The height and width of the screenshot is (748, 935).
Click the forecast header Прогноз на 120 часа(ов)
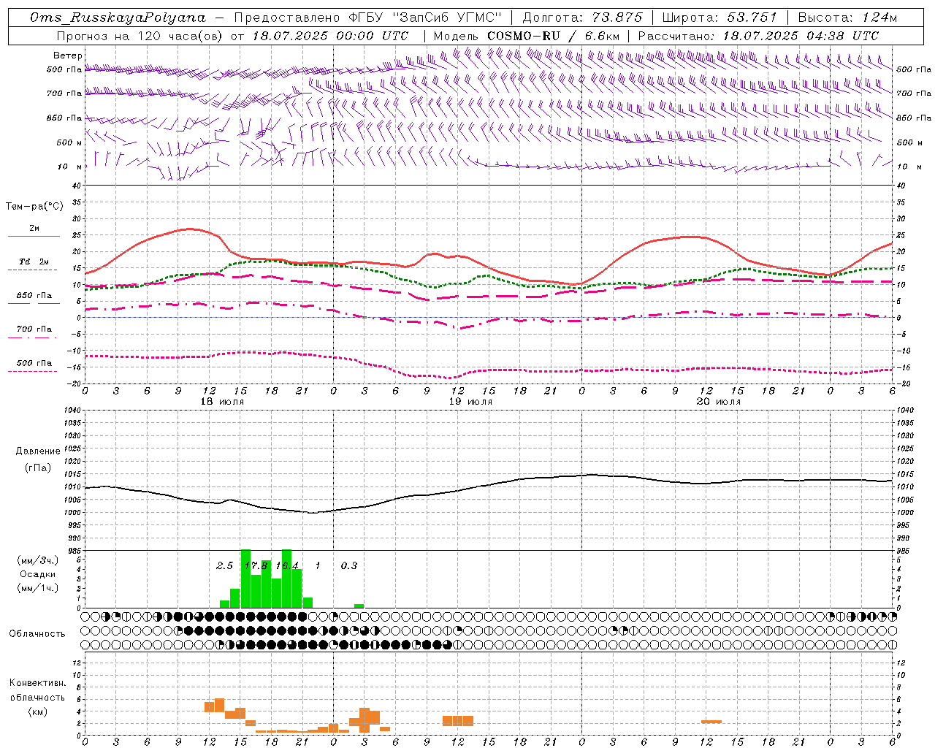(x=141, y=36)
